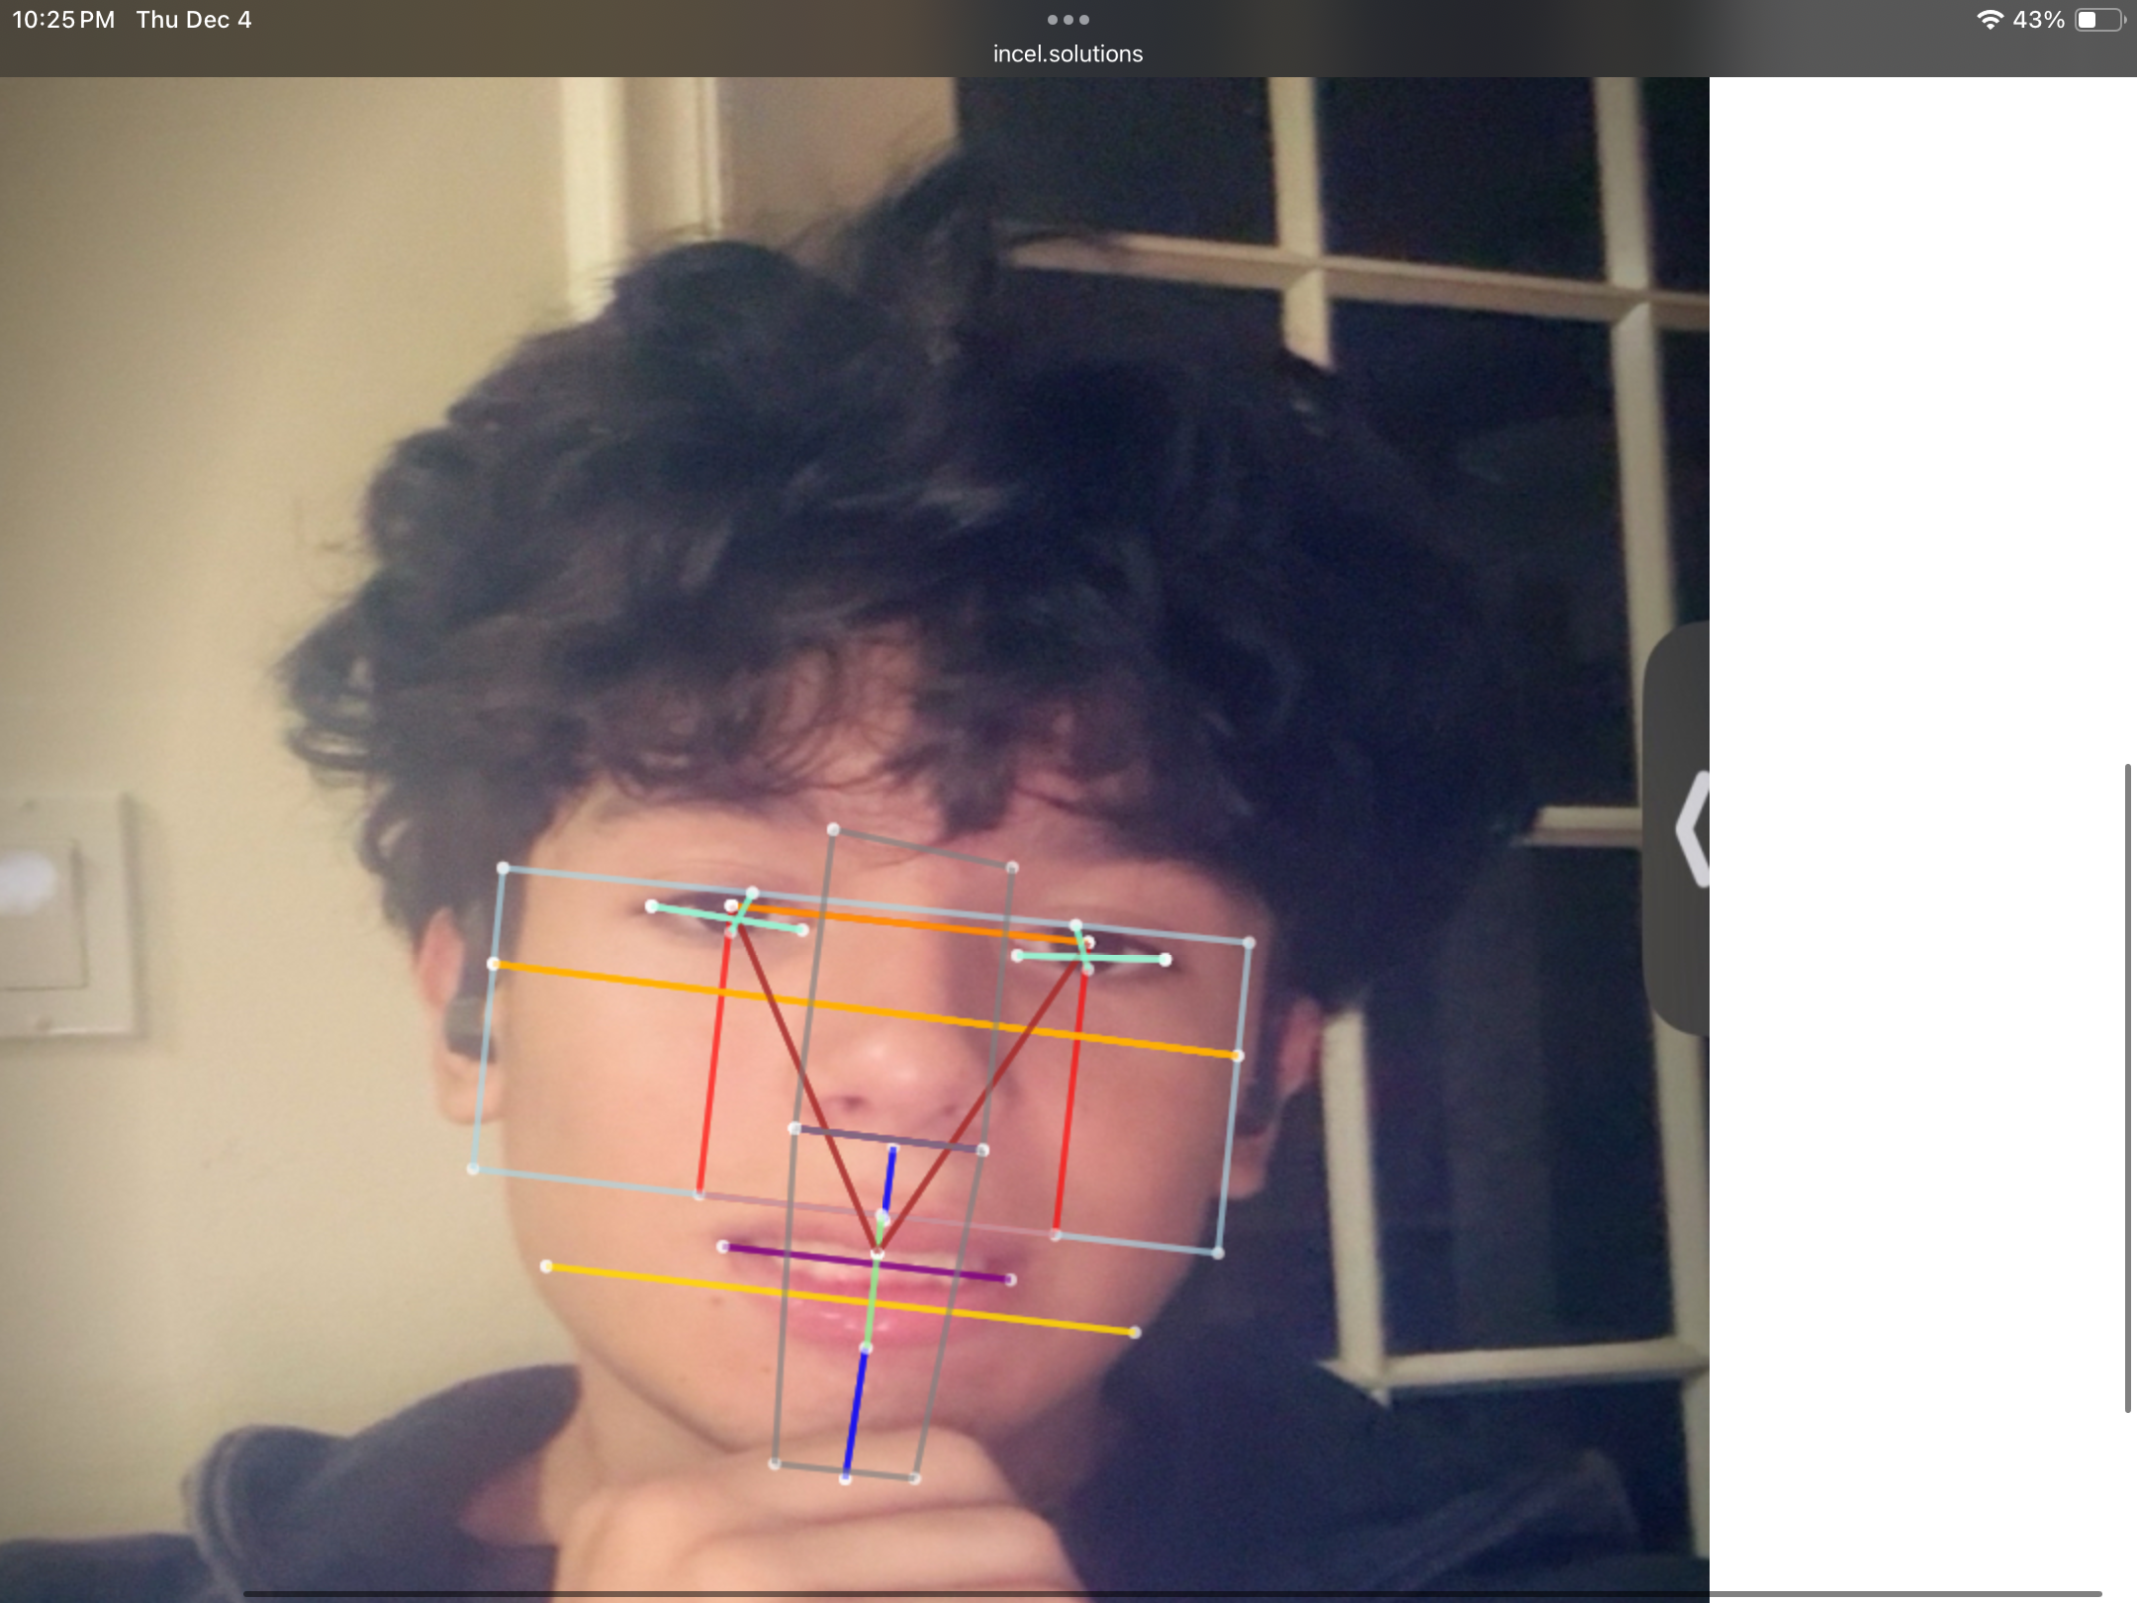Image resolution: width=2137 pixels, height=1603 pixels.
Task: Click the Wi-Fi status icon
Action: pyautogui.click(x=1989, y=20)
